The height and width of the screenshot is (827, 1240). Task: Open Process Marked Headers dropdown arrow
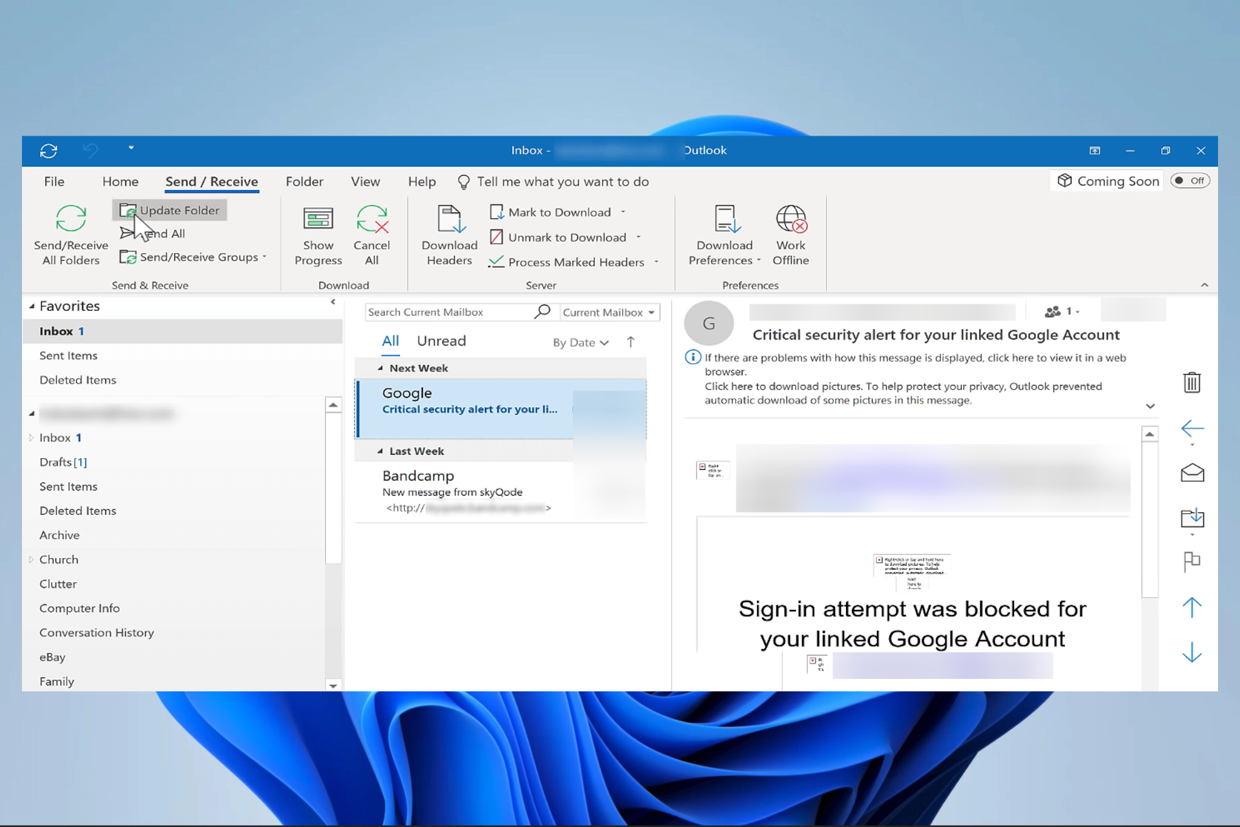656,262
